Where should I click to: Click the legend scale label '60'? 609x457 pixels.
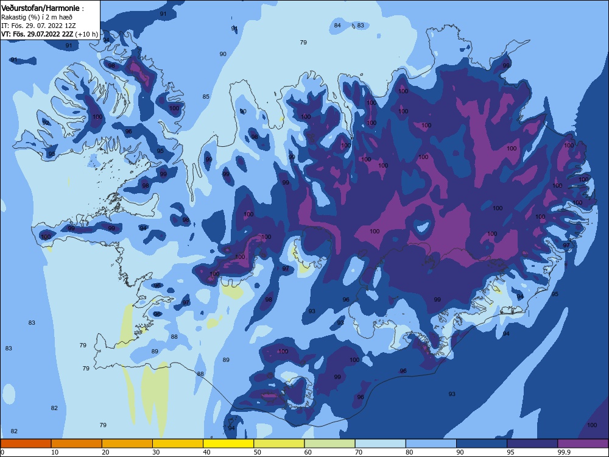(308, 452)
